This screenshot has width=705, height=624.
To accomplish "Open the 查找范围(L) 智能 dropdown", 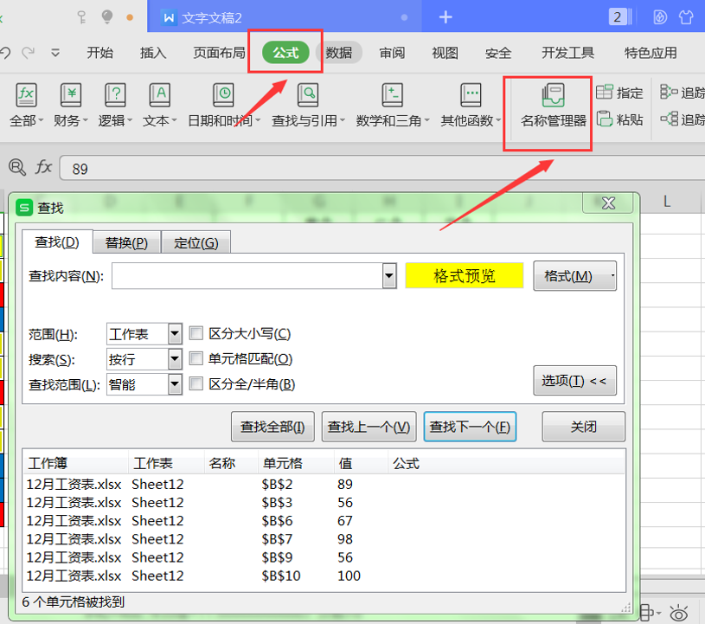I will point(175,384).
